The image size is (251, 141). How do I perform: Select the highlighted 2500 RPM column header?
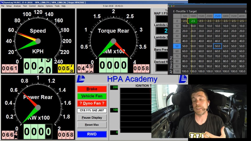[x=217, y=16]
